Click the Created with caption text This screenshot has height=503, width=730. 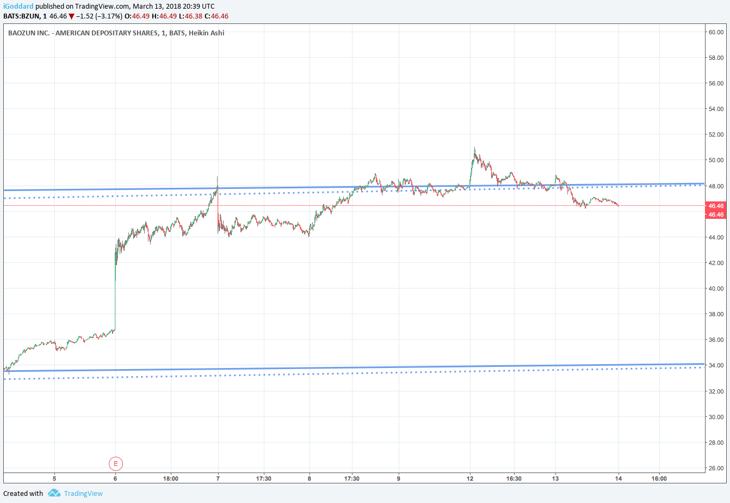coord(23,493)
